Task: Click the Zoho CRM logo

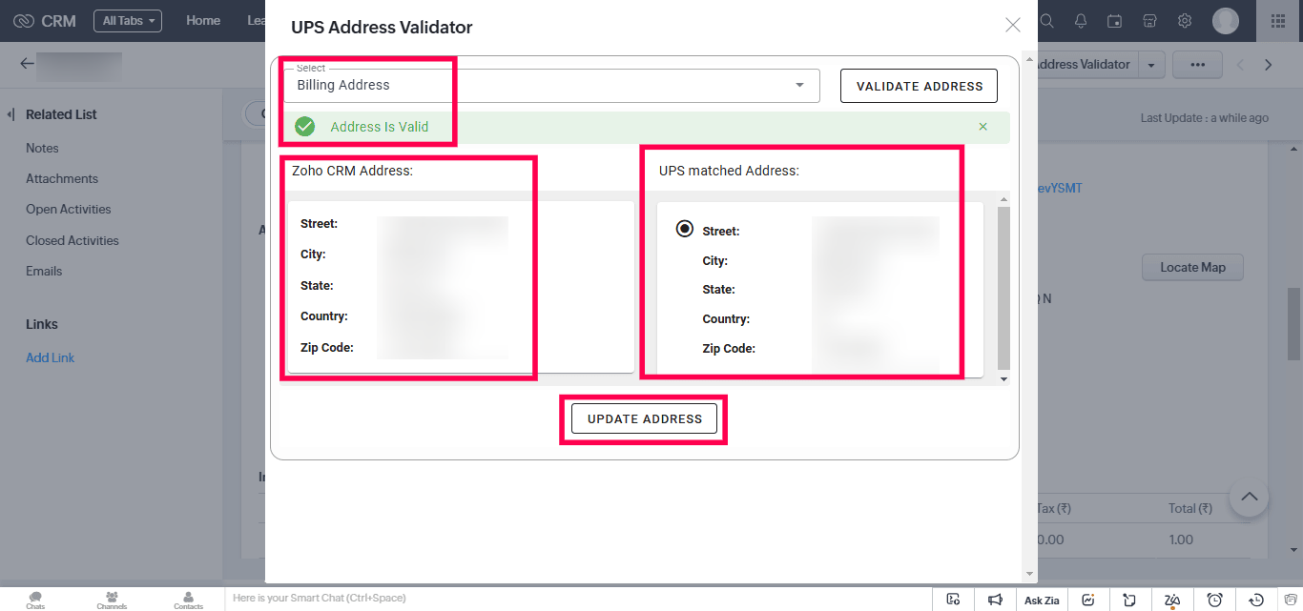Action: tap(46, 21)
